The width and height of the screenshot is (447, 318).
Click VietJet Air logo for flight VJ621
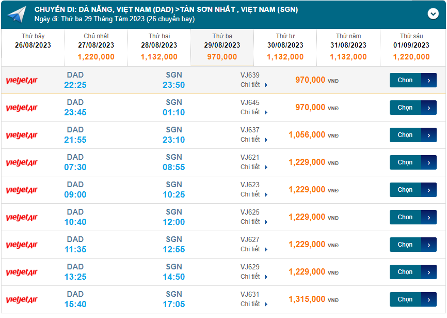tap(22, 162)
